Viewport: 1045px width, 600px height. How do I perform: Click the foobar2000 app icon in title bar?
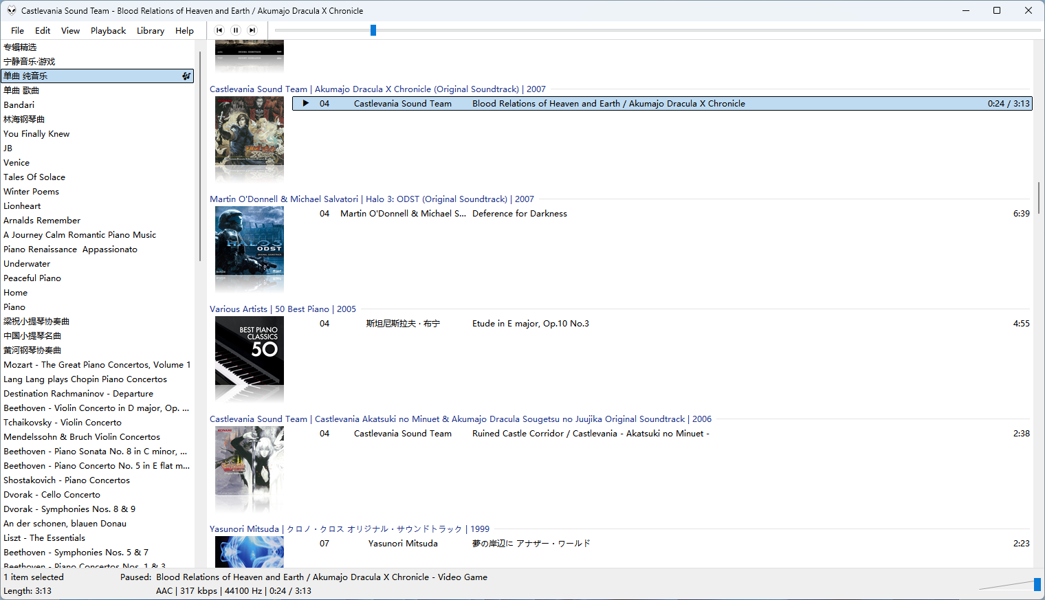click(12, 10)
